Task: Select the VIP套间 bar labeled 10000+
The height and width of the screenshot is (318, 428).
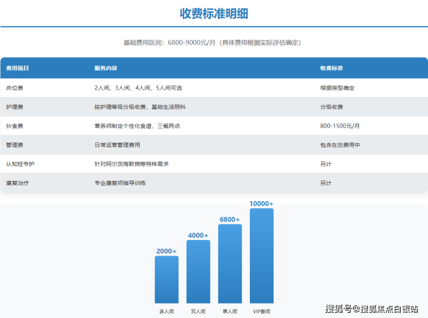Action: click(261, 256)
